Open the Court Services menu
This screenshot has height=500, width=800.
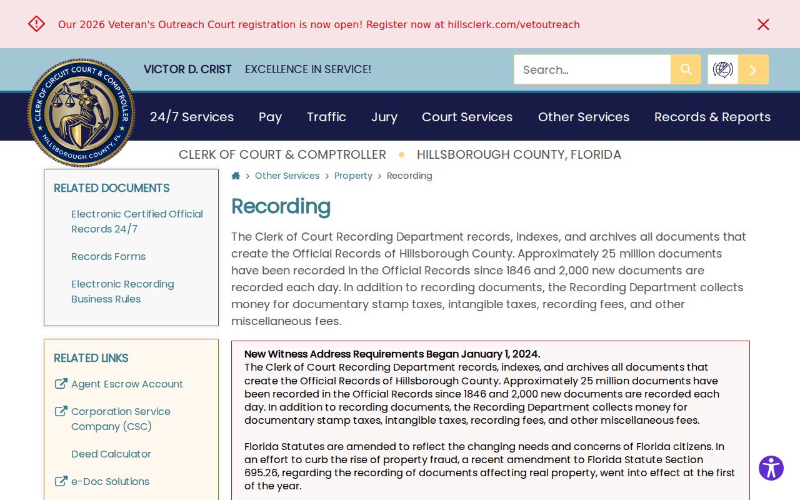pyautogui.click(x=467, y=117)
